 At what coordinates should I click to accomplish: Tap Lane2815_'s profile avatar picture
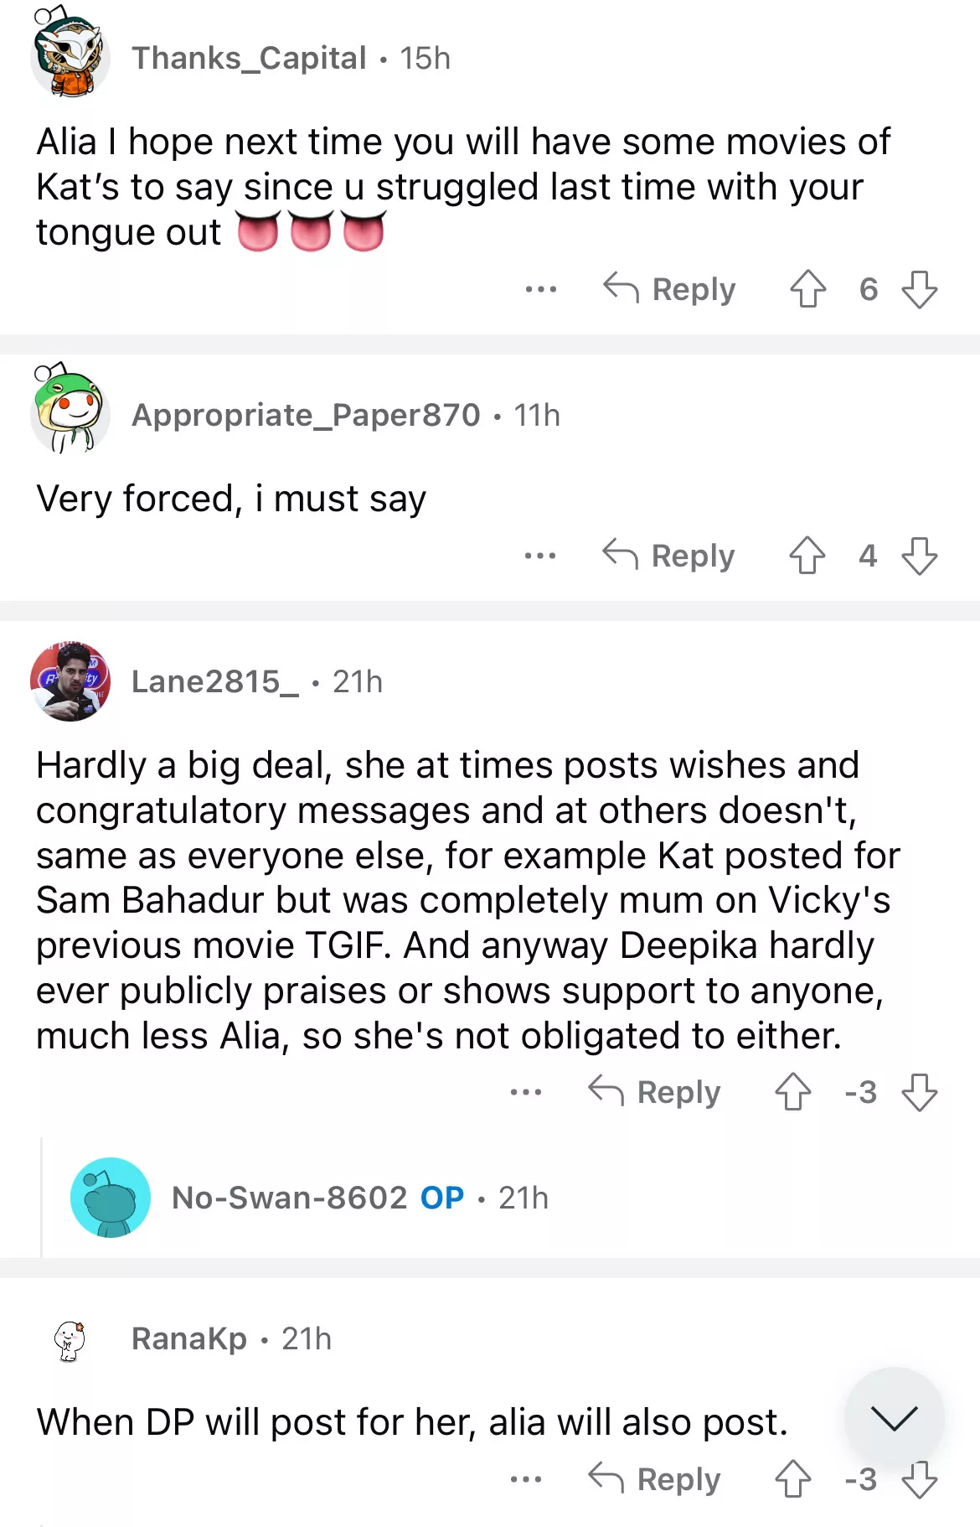70,681
